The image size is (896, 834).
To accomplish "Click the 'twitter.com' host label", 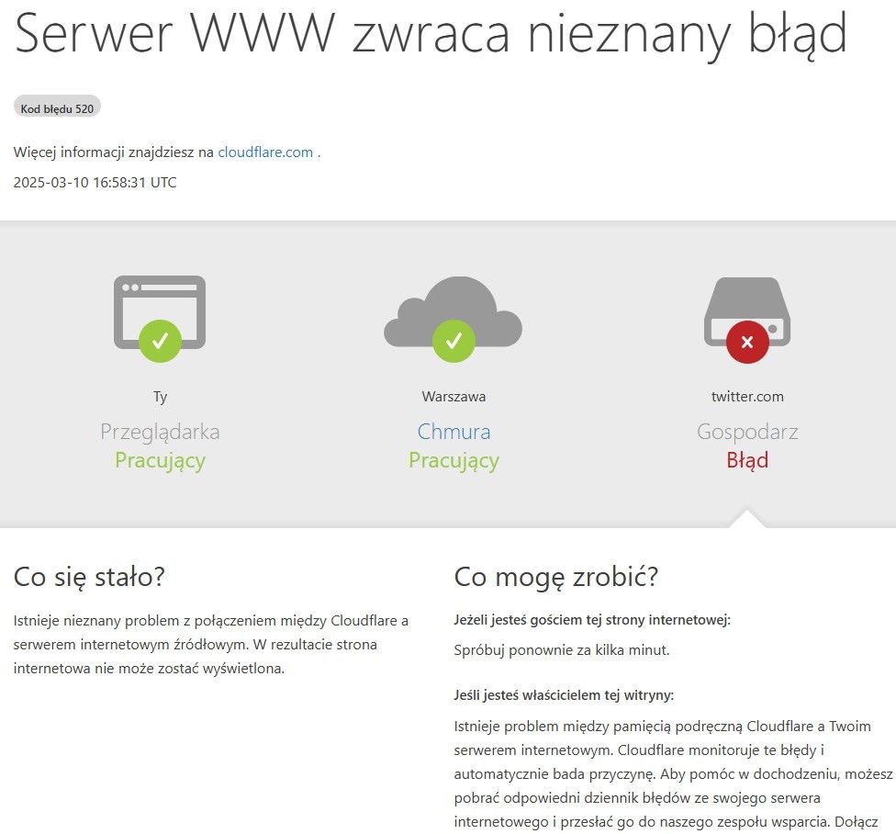I will [x=747, y=396].
